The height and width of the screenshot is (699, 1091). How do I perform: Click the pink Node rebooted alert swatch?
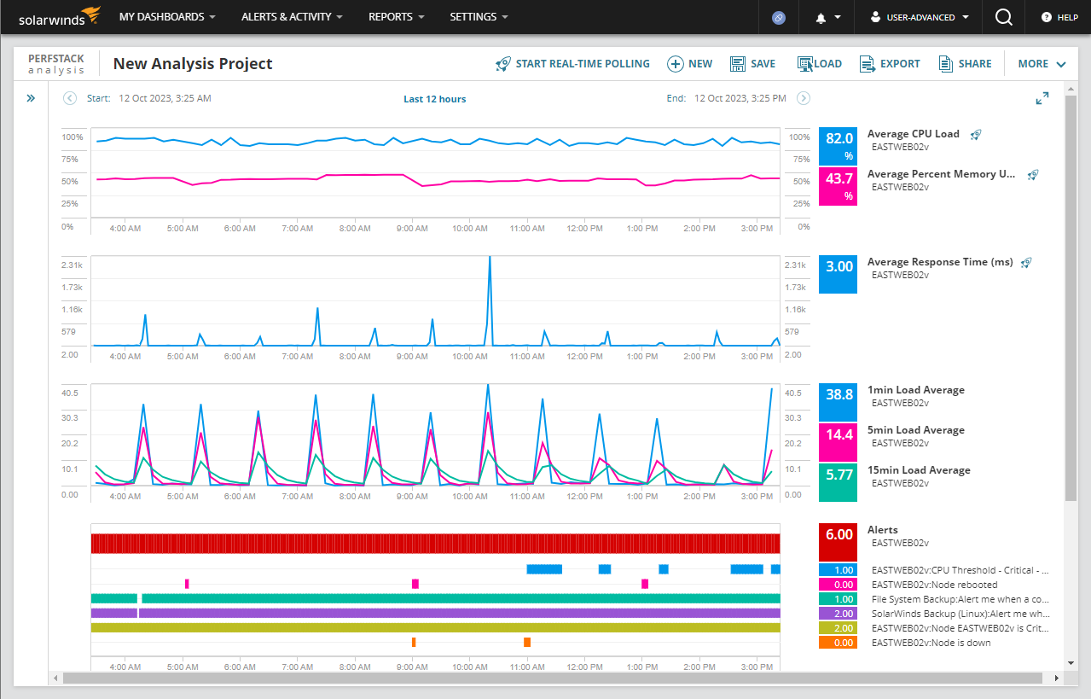coord(839,585)
